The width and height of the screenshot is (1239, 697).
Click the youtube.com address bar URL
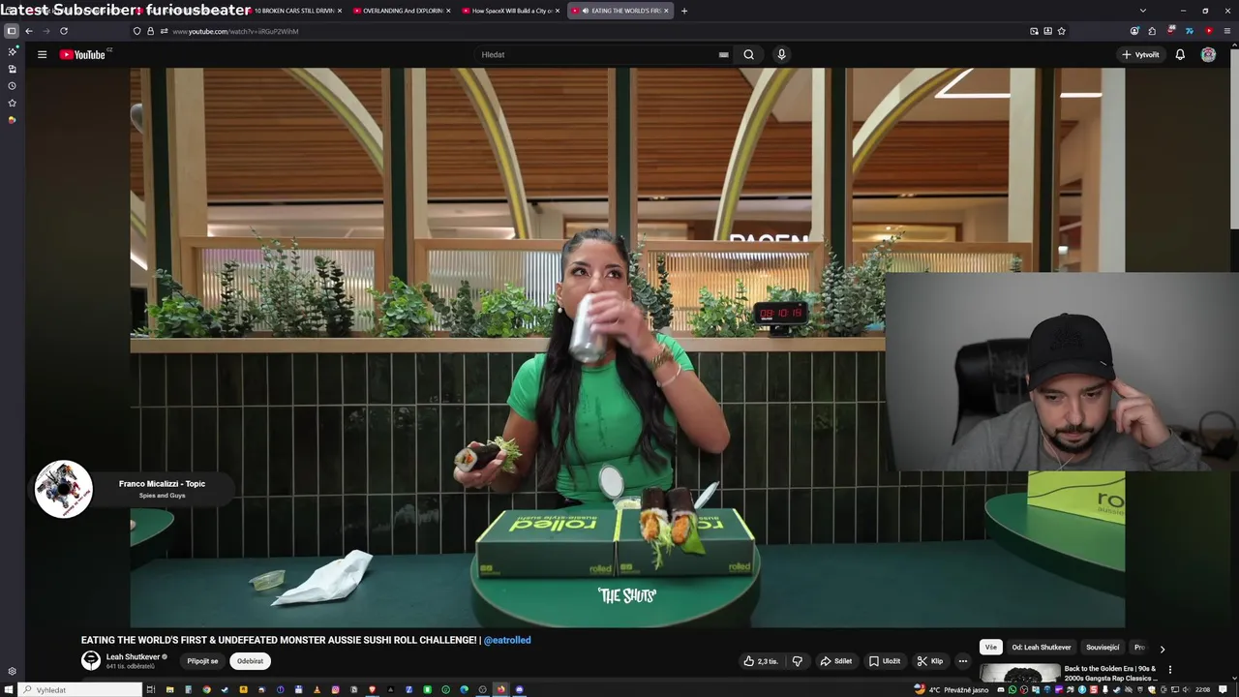(x=235, y=31)
